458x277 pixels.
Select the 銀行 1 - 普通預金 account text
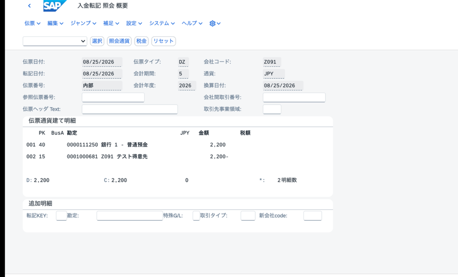click(124, 145)
